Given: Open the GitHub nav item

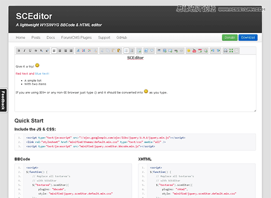Looking at the screenshot, I should click(x=121, y=37).
